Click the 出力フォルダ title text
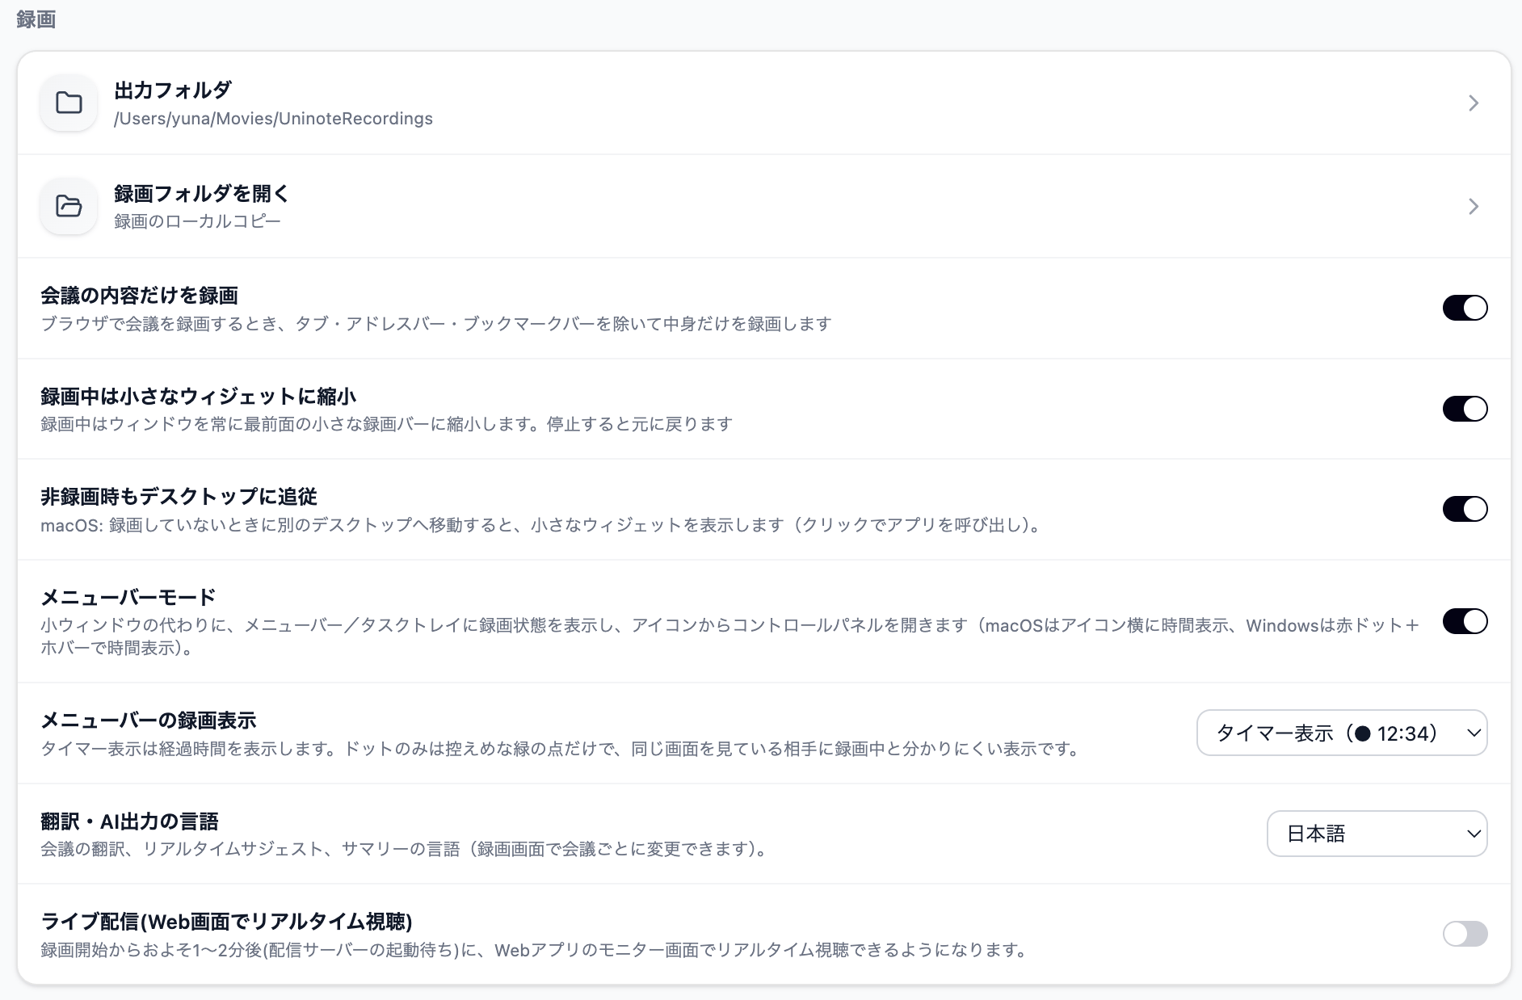 tap(173, 90)
